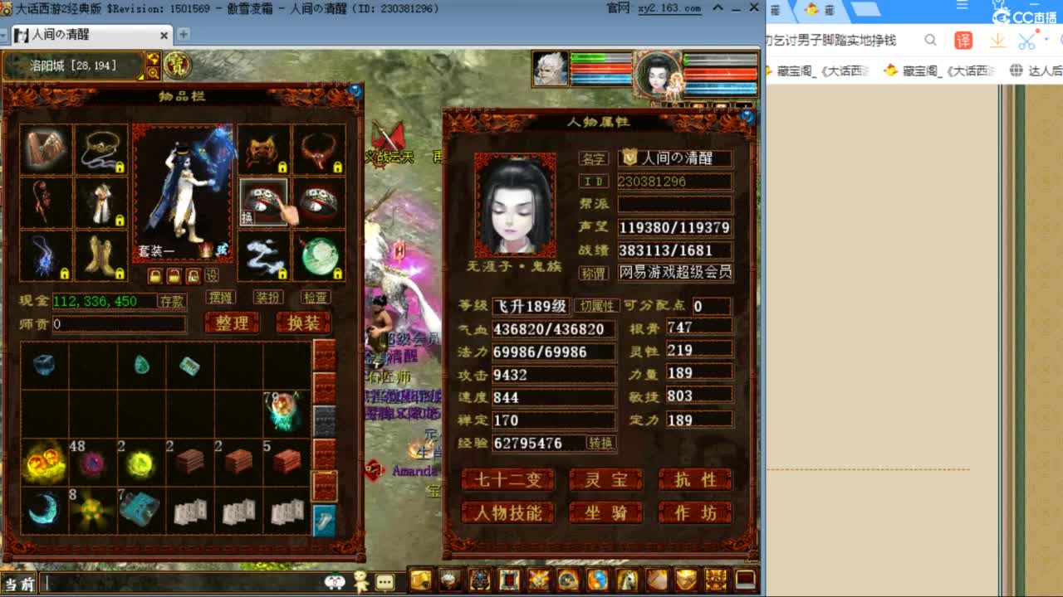
Task: Click the map magnifier icon beside 洛阳城
Action: tap(153, 73)
